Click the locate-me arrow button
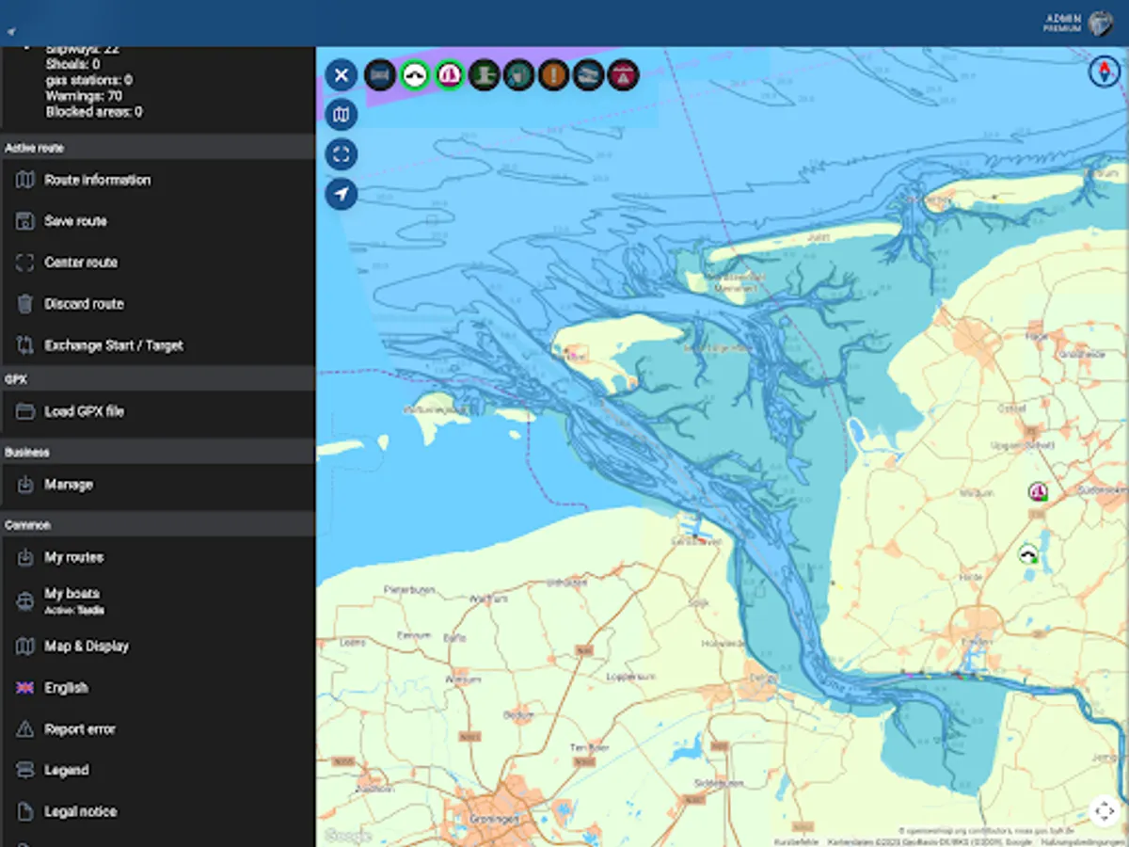This screenshot has height=847, width=1129. coord(341,195)
